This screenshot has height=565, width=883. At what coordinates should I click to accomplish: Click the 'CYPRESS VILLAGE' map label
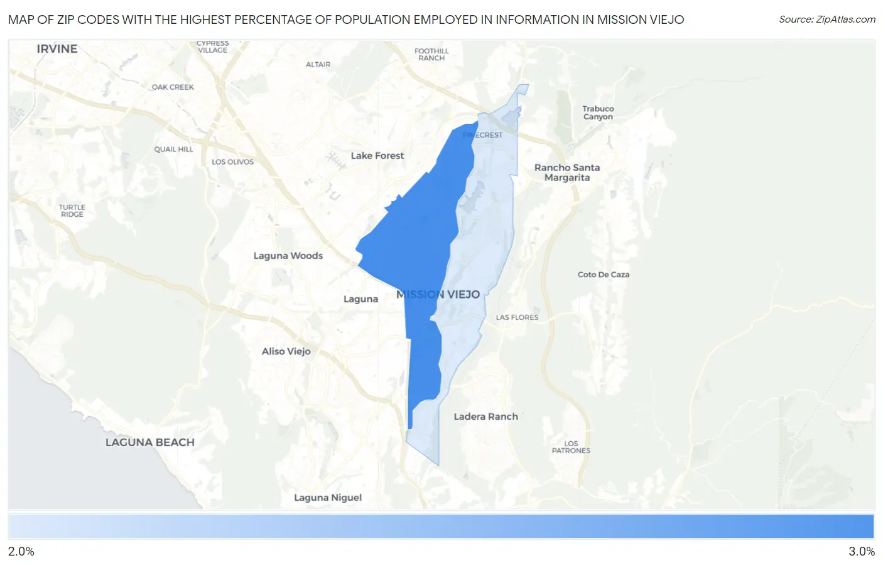[x=213, y=47]
